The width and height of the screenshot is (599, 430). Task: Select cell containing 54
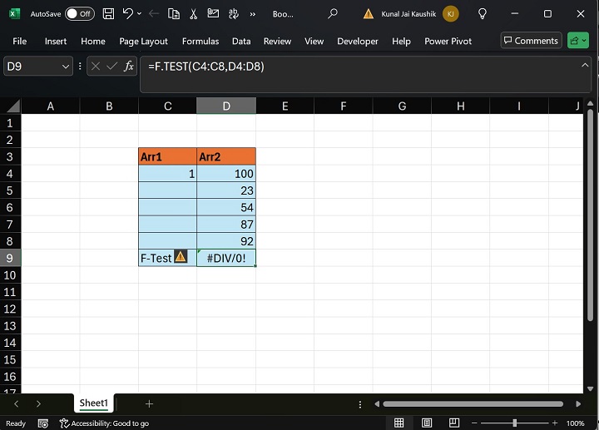point(226,207)
